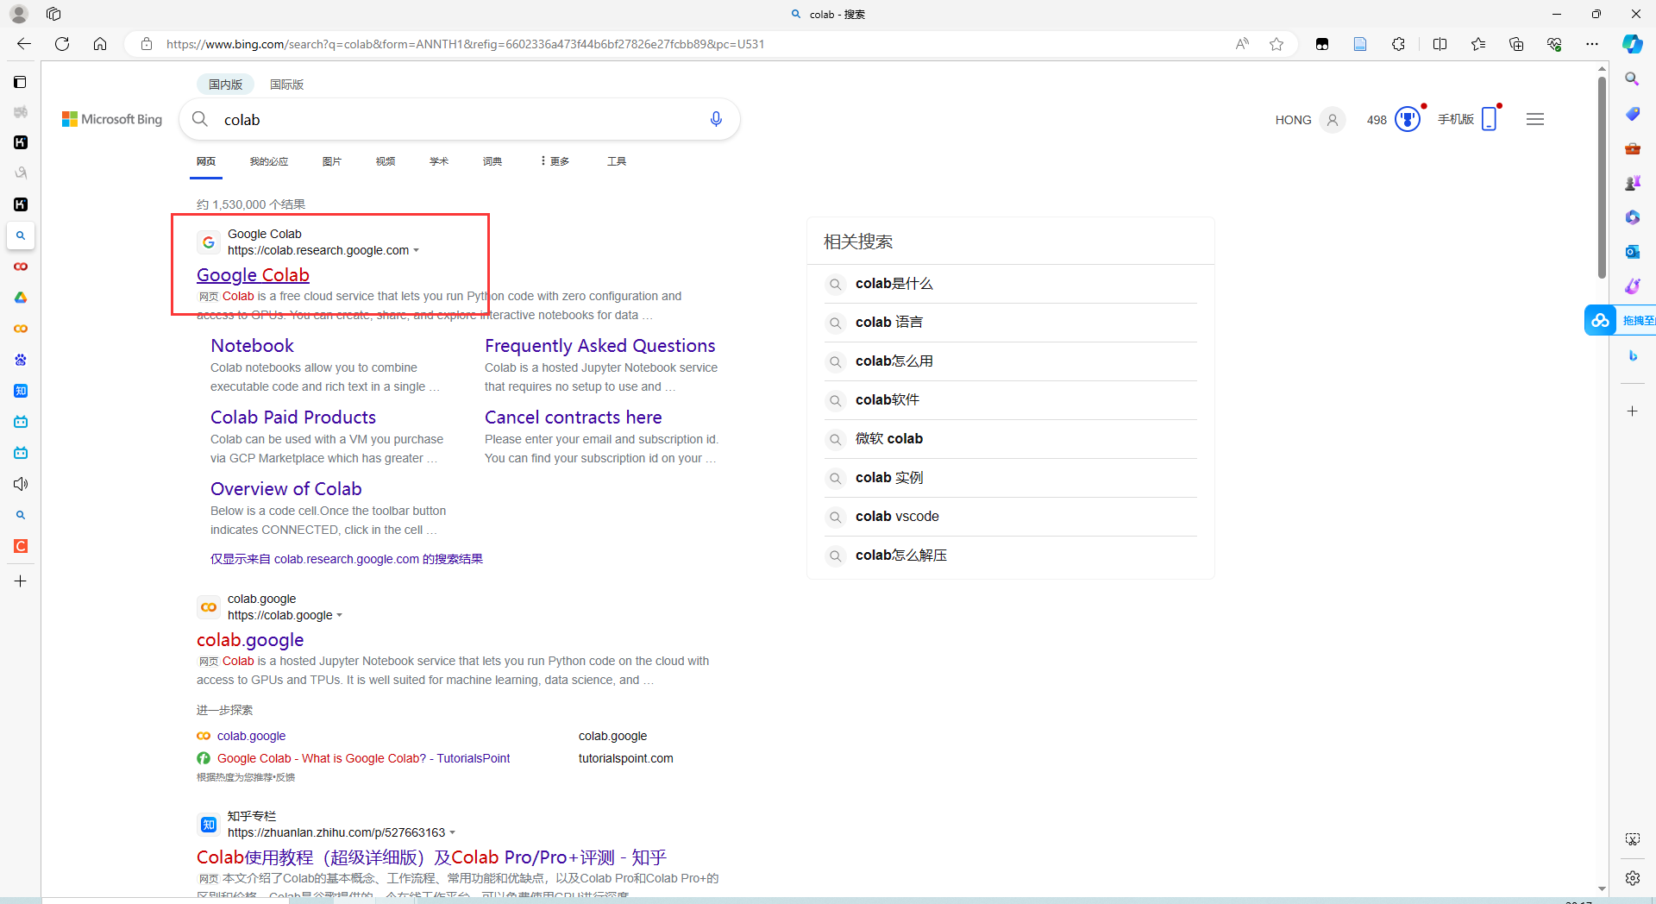Image resolution: width=1656 pixels, height=904 pixels.
Task: Select the 网页 results tab
Action: pyautogui.click(x=206, y=161)
